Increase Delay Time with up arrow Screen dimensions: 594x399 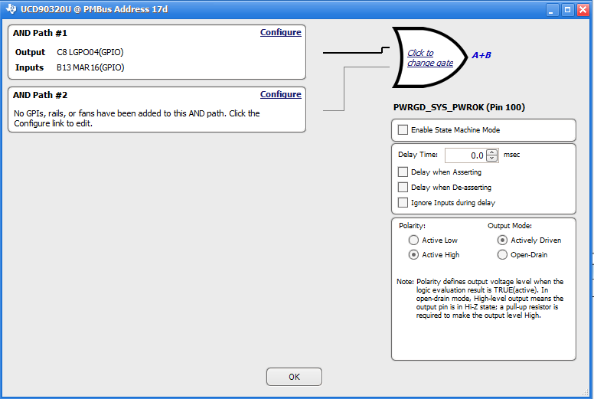[491, 152]
